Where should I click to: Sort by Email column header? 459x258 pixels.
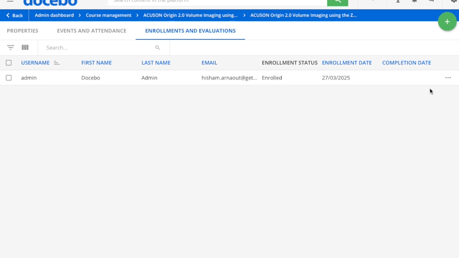pyautogui.click(x=209, y=63)
